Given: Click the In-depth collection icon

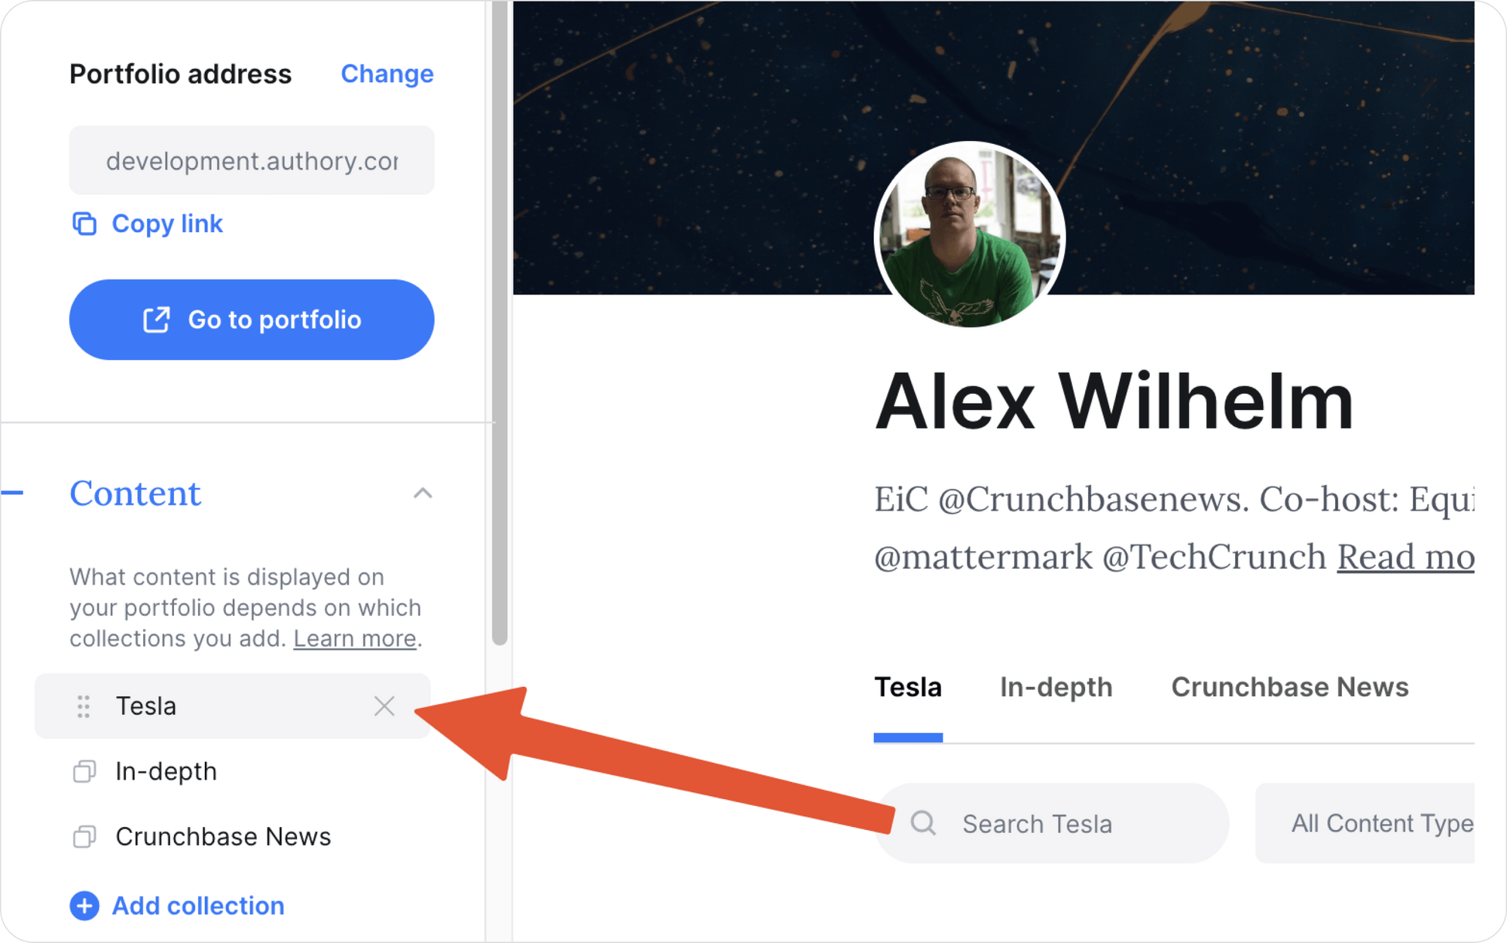Looking at the screenshot, I should pos(84,771).
